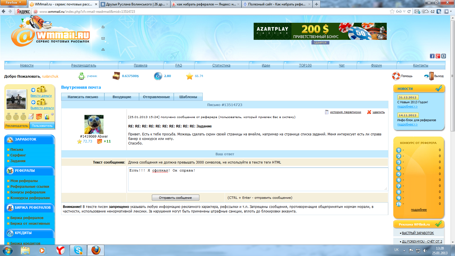Show hidden system tray icons arrow
The width and height of the screenshot is (455, 256).
(x=404, y=250)
